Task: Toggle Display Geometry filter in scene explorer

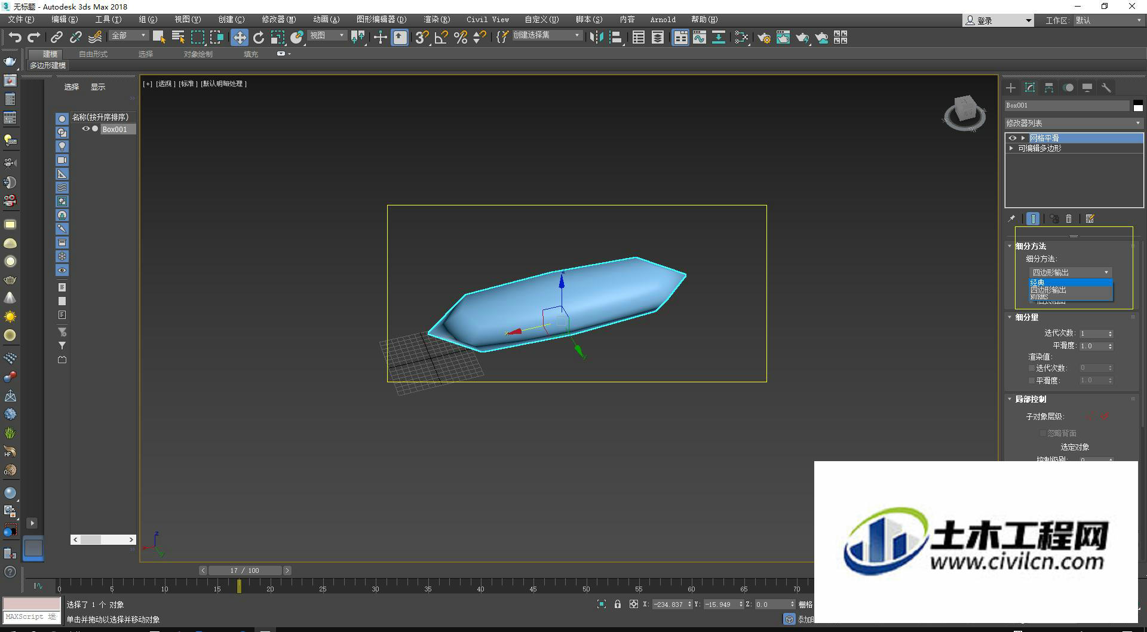Action: (62, 118)
